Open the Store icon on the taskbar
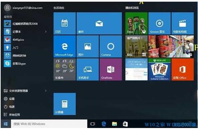 click(x=125, y=124)
